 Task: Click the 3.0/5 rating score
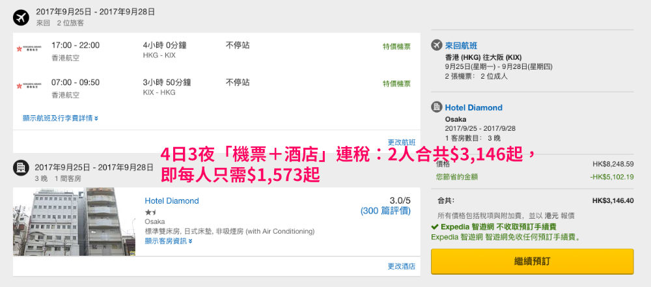400,200
